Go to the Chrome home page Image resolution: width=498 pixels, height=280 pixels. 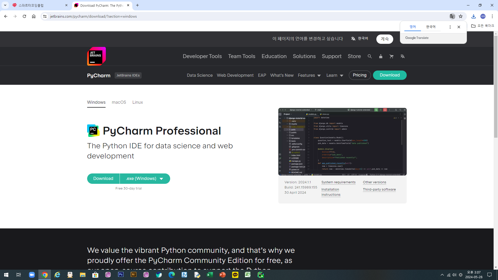[x=34, y=16]
